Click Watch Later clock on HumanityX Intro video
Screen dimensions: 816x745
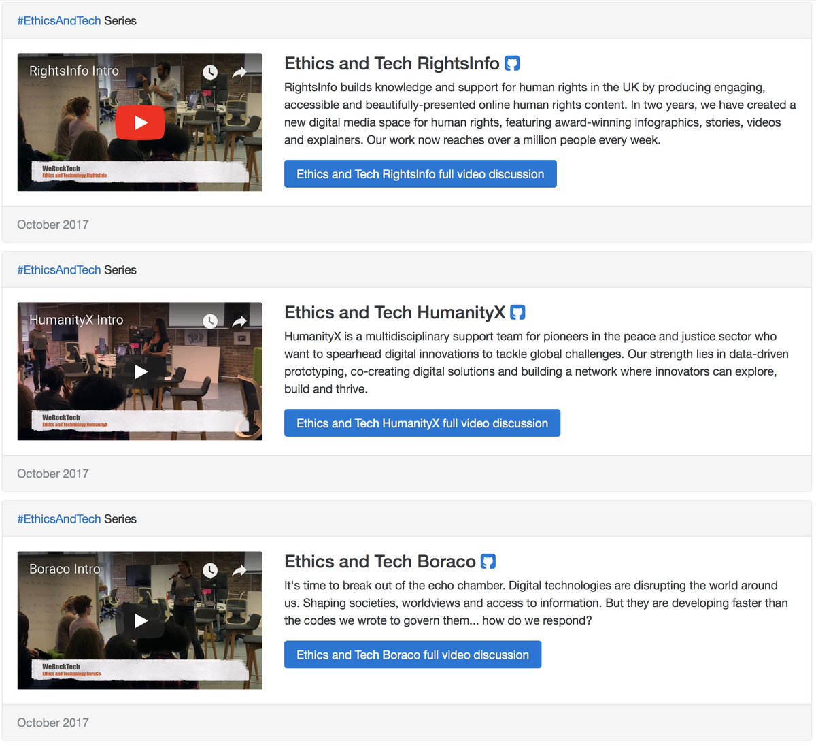(210, 321)
